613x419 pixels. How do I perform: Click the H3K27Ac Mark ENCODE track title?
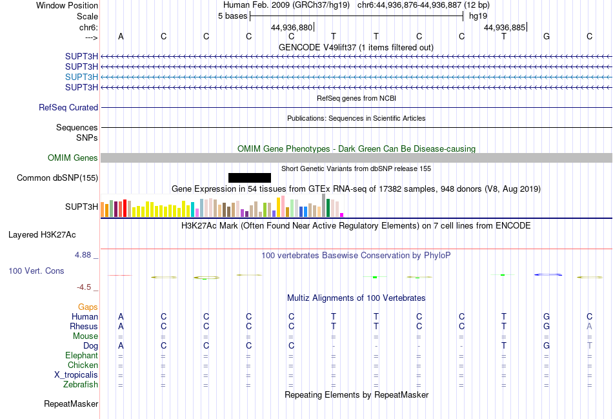tap(356, 226)
